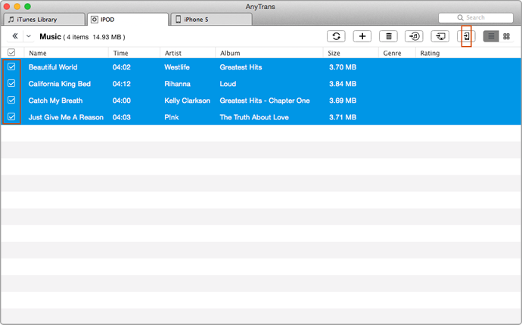Toggle the select-all checkbox in header
The height and width of the screenshot is (325, 522).
pos(11,53)
